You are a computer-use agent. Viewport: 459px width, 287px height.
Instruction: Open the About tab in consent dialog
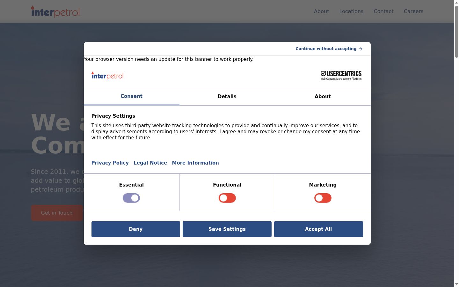click(323, 97)
